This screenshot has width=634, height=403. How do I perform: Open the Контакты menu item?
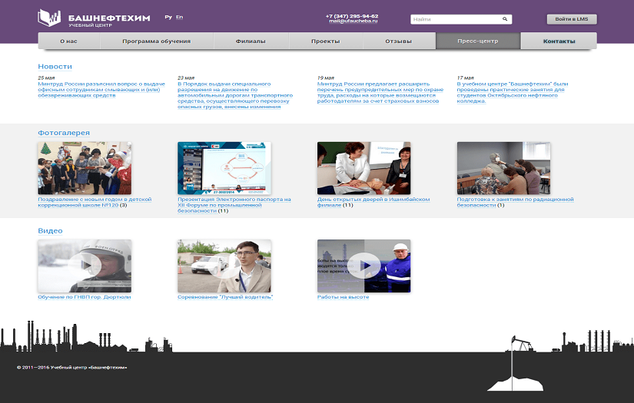559,41
